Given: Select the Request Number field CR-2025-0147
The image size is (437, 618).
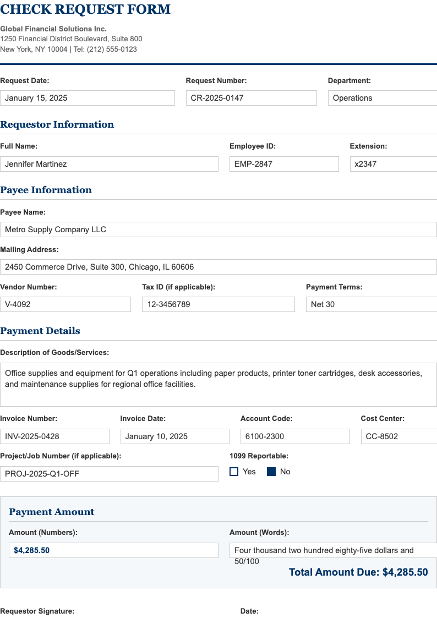Looking at the screenshot, I should click(x=251, y=97).
